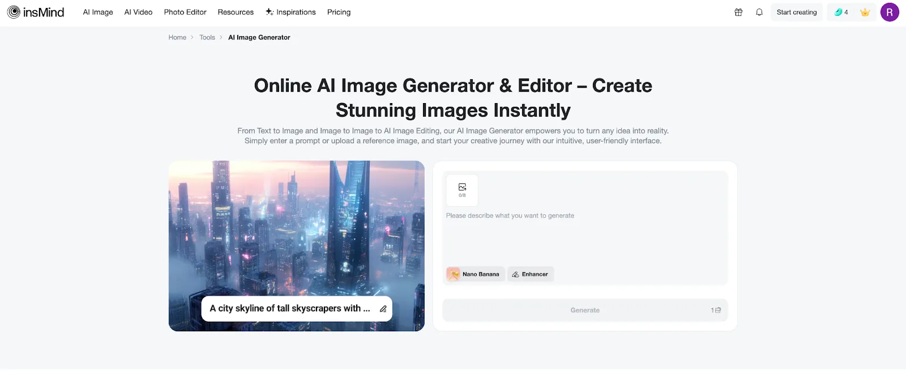Click the Home breadcrumb link
This screenshot has height=372, width=906.
(x=177, y=37)
